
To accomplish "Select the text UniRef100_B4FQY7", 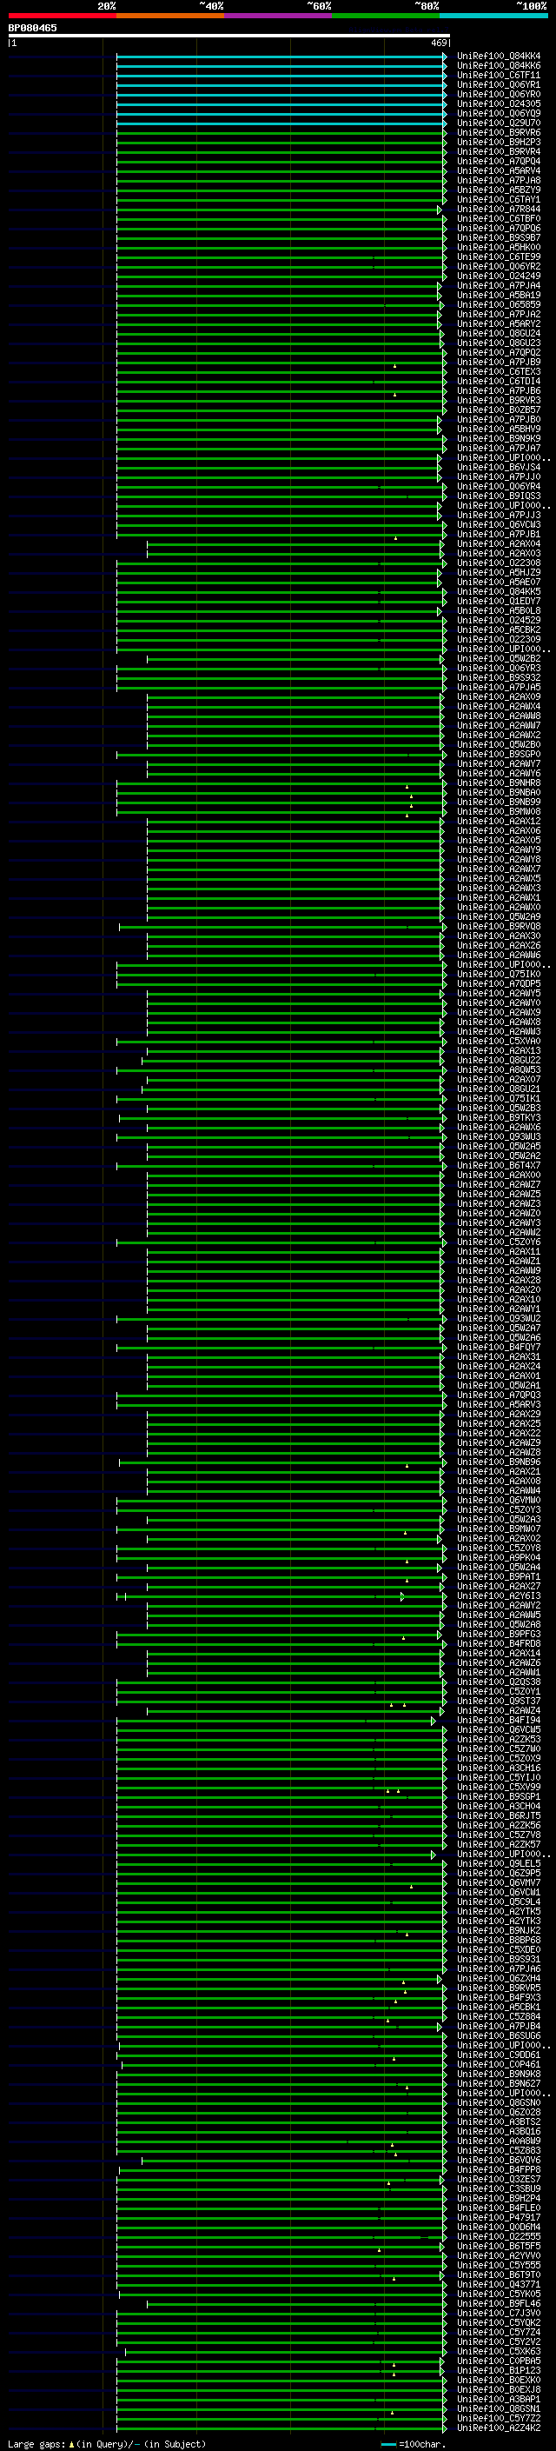I will coord(499,1348).
